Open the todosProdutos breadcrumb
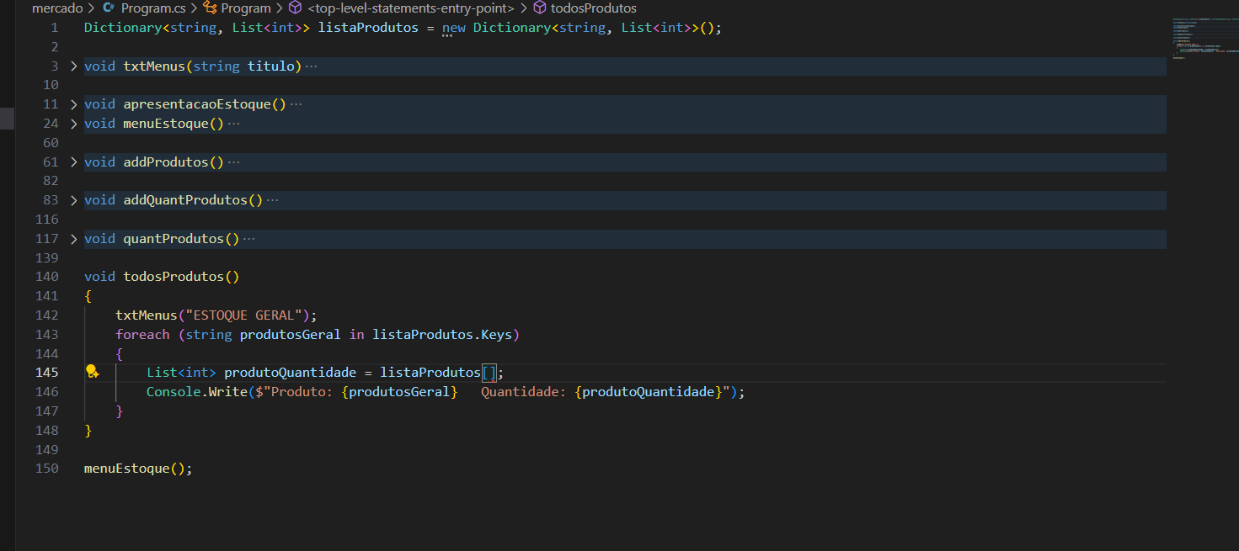The width and height of the screenshot is (1239, 551). tap(593, 8)
